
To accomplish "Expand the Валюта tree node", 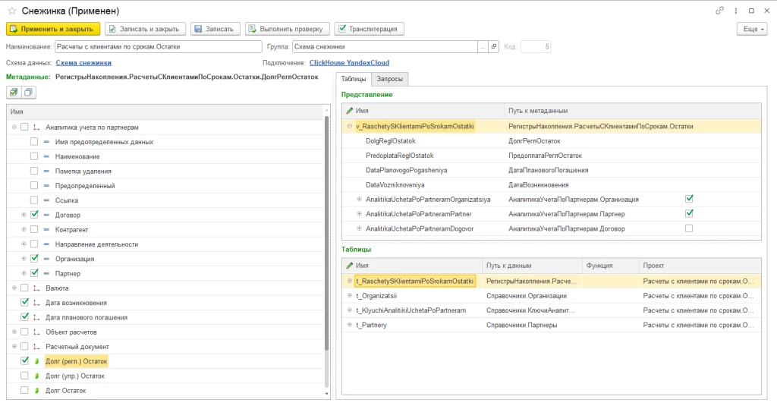I will coord(15,288).
